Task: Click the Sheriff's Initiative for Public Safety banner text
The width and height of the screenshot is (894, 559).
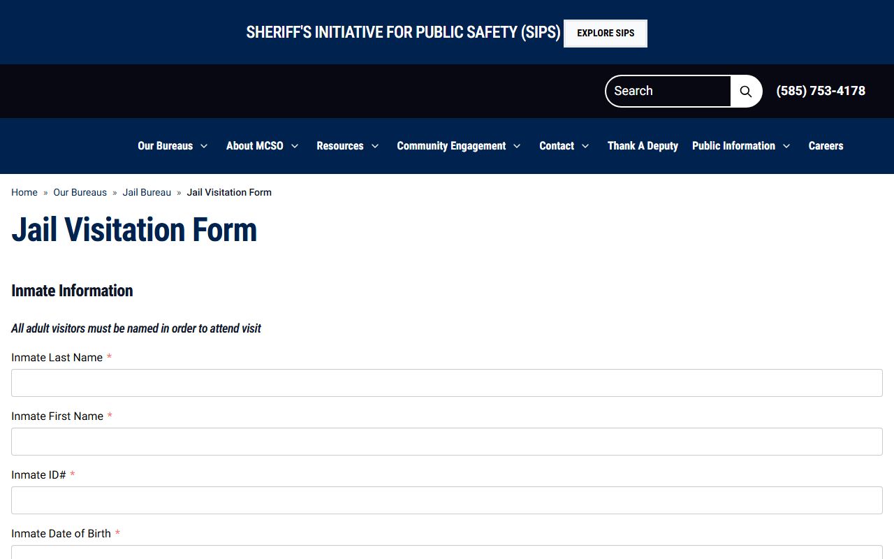Action: (403, 33)
